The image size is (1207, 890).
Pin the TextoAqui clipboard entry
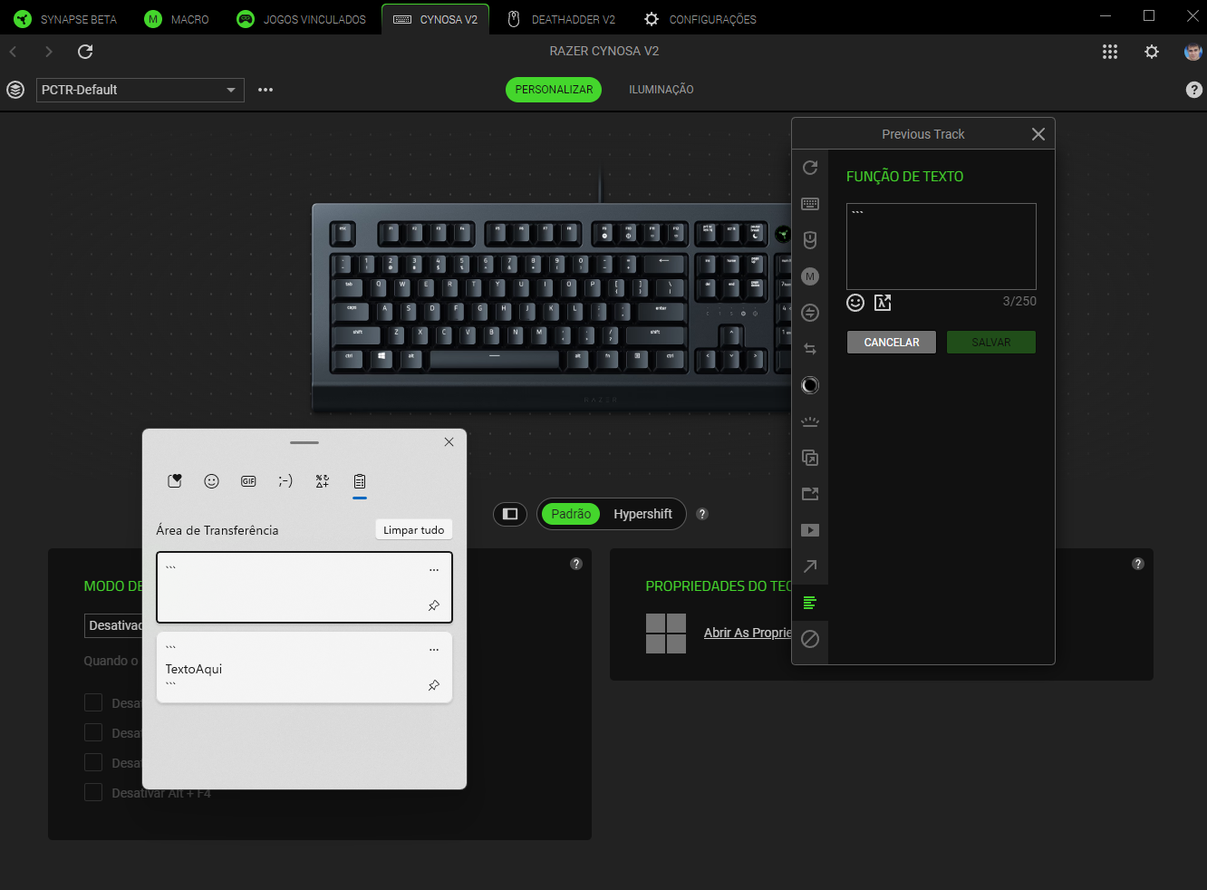[434, 685]
